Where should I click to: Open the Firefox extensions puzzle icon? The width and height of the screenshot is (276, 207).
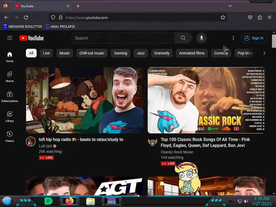click(x=260, y=18)
